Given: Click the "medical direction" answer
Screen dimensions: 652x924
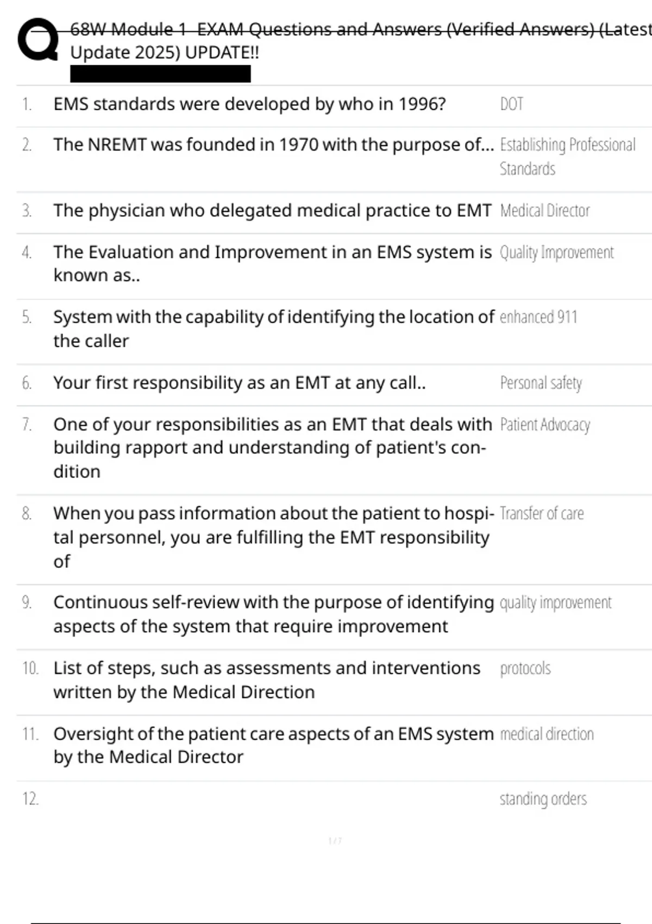Looking at the screenshot, I should (546, 734).
